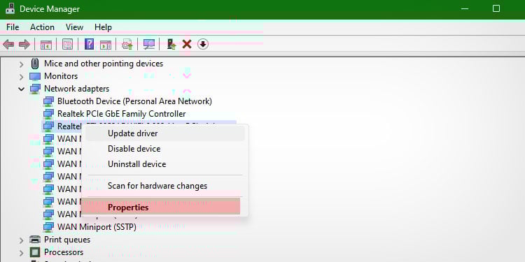Image resolution: width=525 pixels, height=262 pixels.
Task: Click the blue question mark Help icon
Action: (89, 44)
